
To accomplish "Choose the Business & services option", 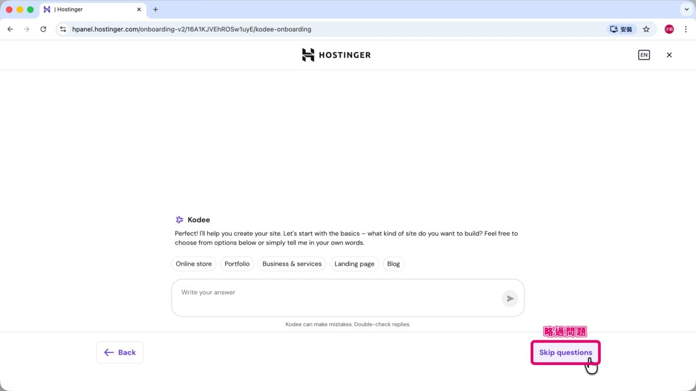I will click(x=292, y=264).
